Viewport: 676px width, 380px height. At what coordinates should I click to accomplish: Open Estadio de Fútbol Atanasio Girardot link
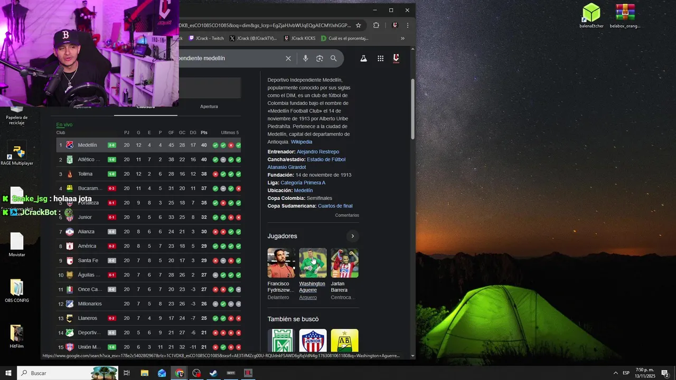coord(306,163)
